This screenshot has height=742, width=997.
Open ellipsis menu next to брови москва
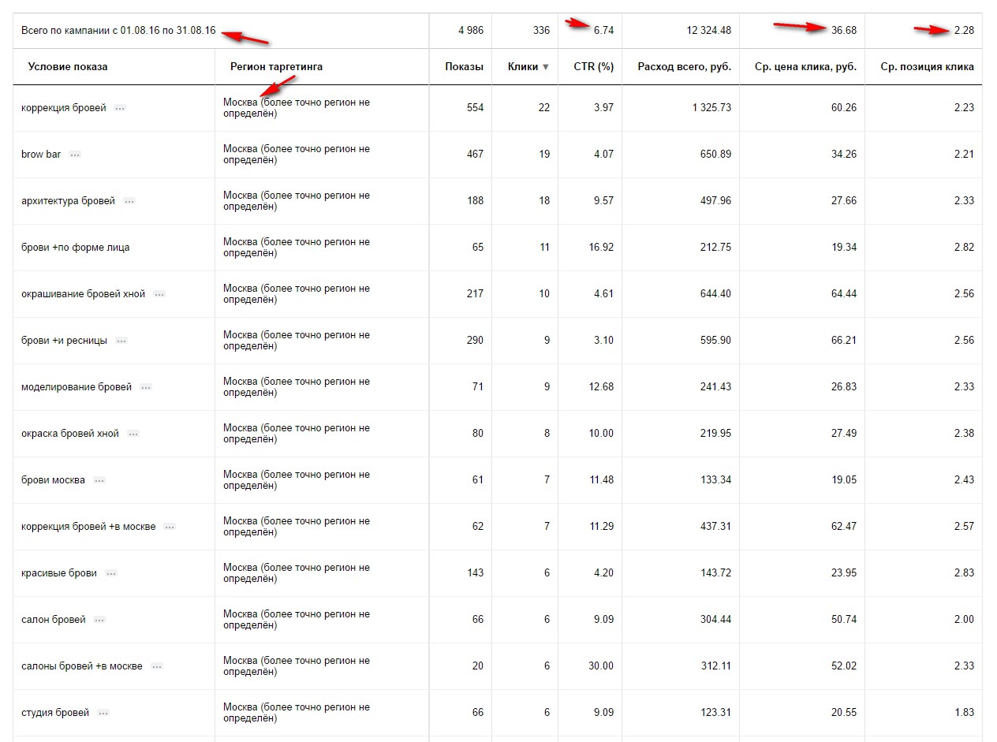[99, 480]
